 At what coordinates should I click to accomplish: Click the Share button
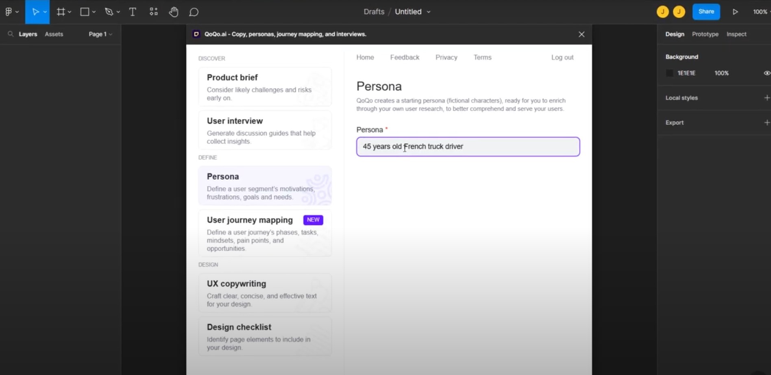coord(706,12)
